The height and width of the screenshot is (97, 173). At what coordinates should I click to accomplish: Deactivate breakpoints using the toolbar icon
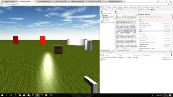152,10
